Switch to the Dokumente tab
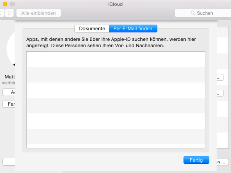Screen dimensions: 231x173 (x=92, y=29)
